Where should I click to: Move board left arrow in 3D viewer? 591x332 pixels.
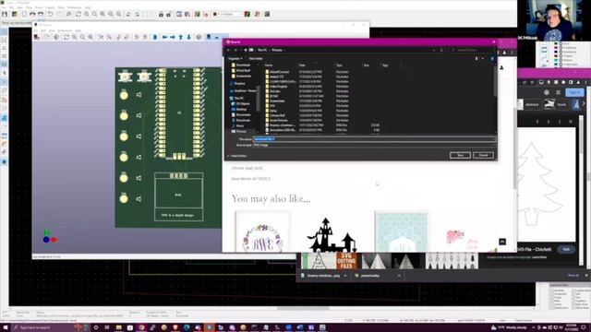coord(164,37)
